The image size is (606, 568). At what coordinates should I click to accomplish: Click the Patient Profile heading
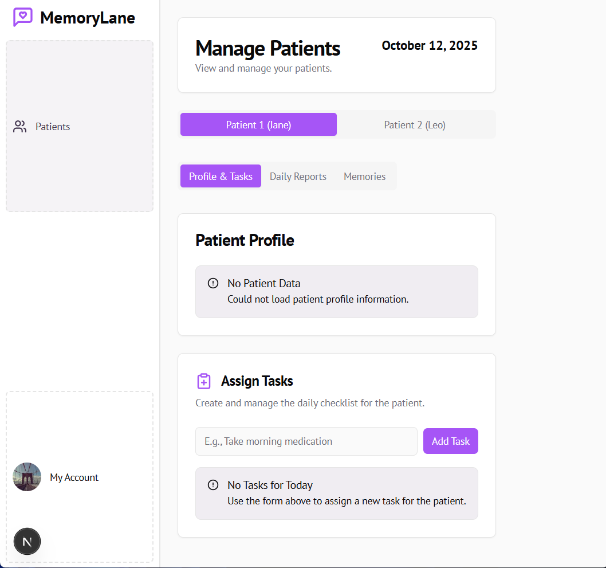tap(245, 240)
